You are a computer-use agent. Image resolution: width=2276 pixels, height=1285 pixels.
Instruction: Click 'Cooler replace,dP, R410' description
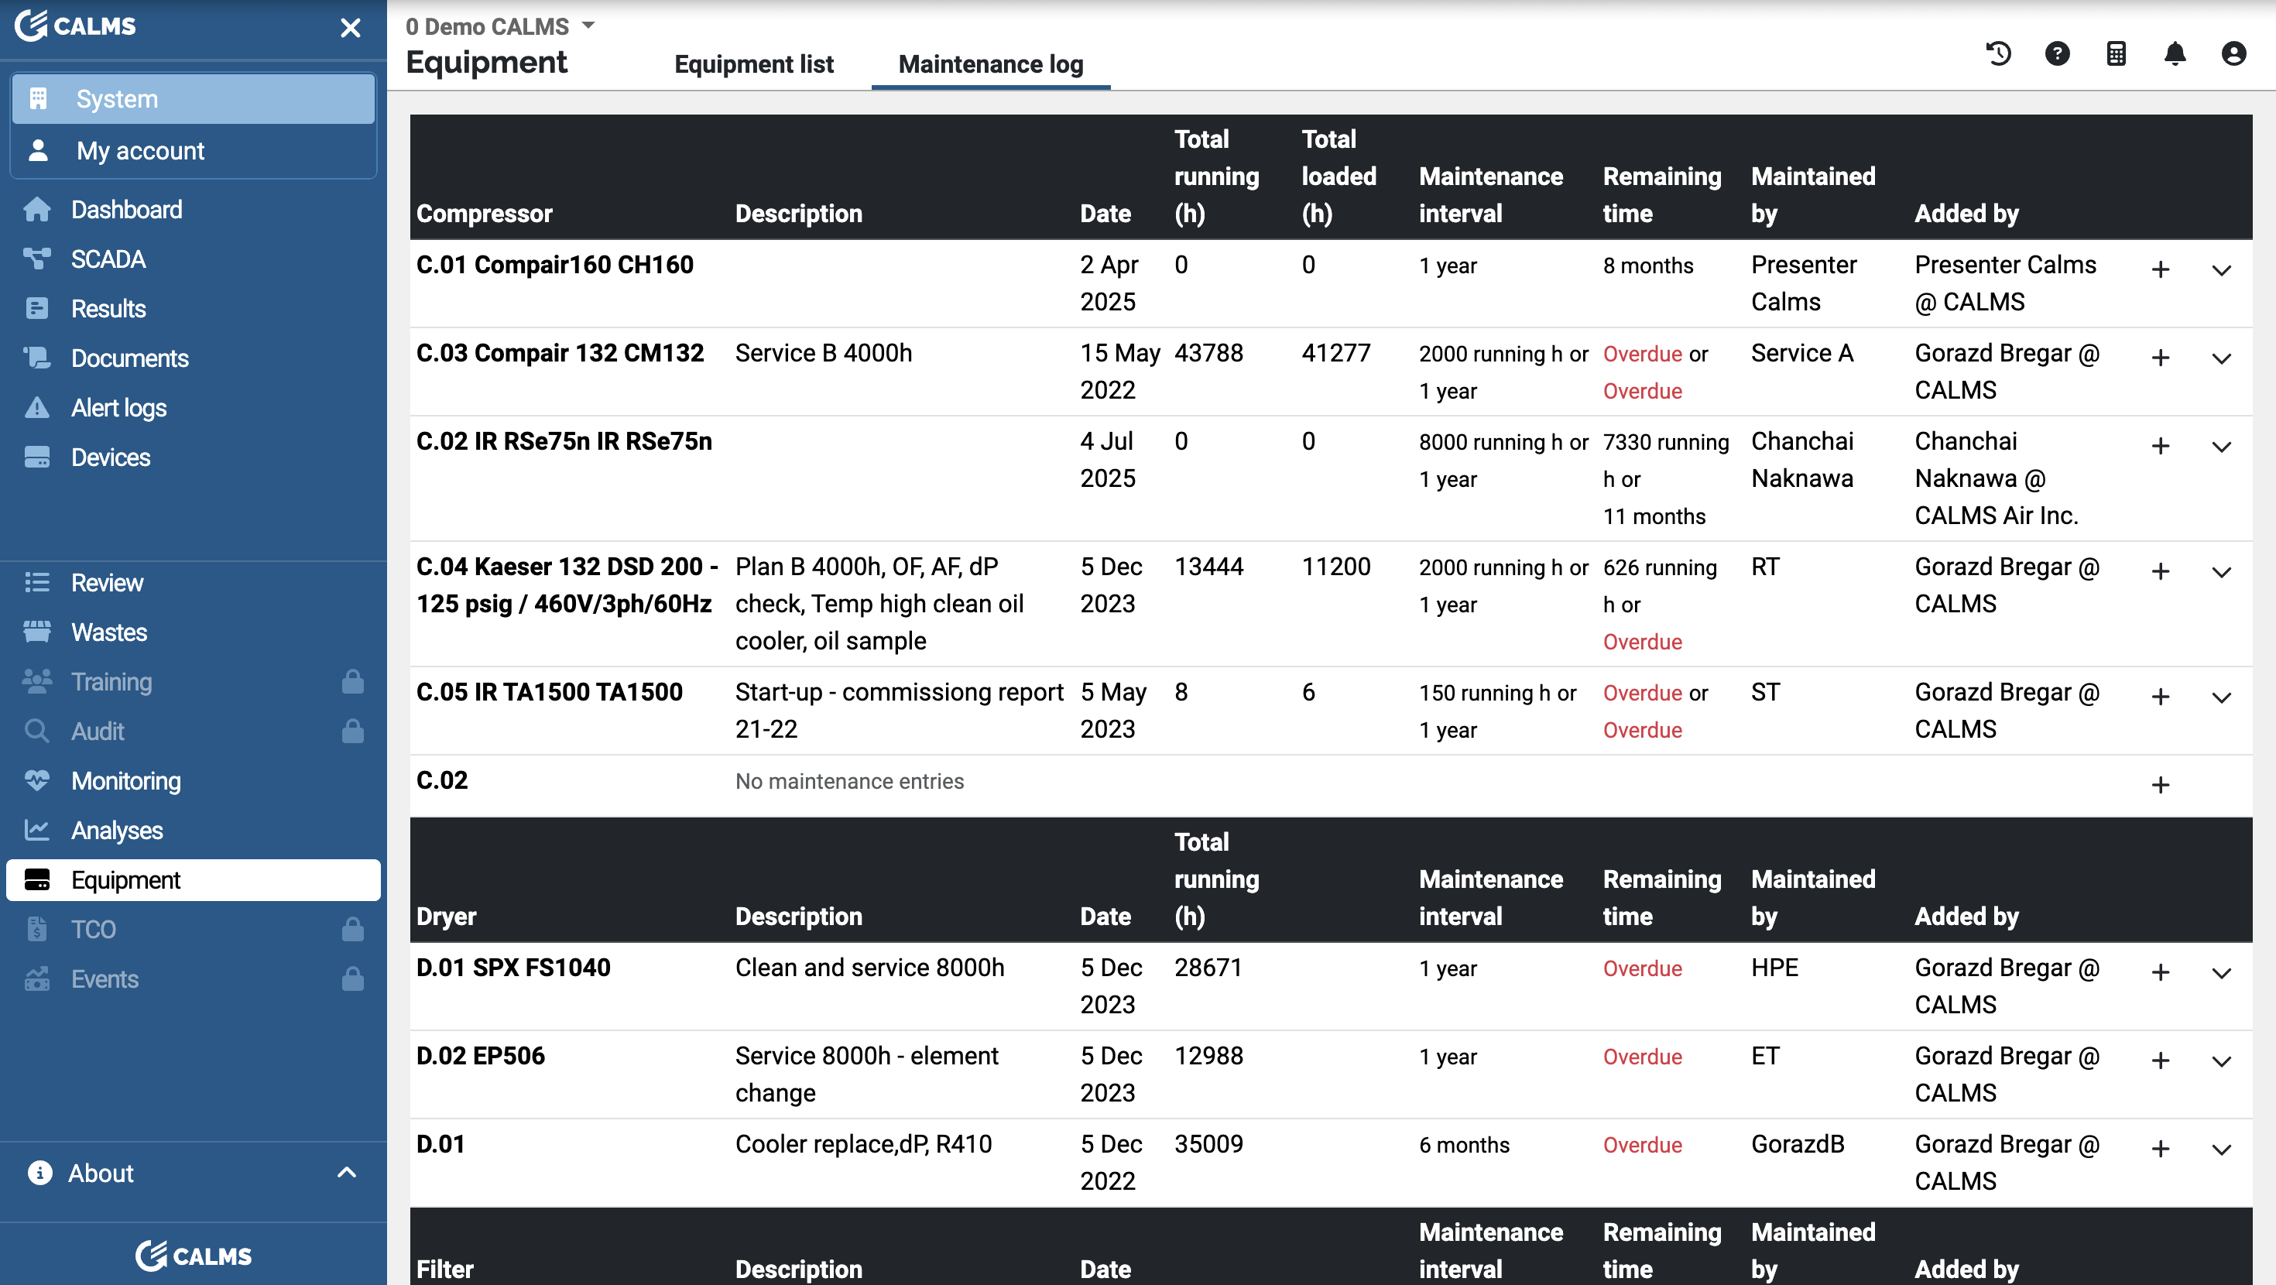[x=863, y=1144]
